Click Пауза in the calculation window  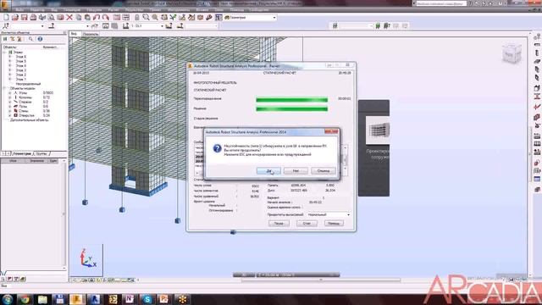[x=279, y=224]
